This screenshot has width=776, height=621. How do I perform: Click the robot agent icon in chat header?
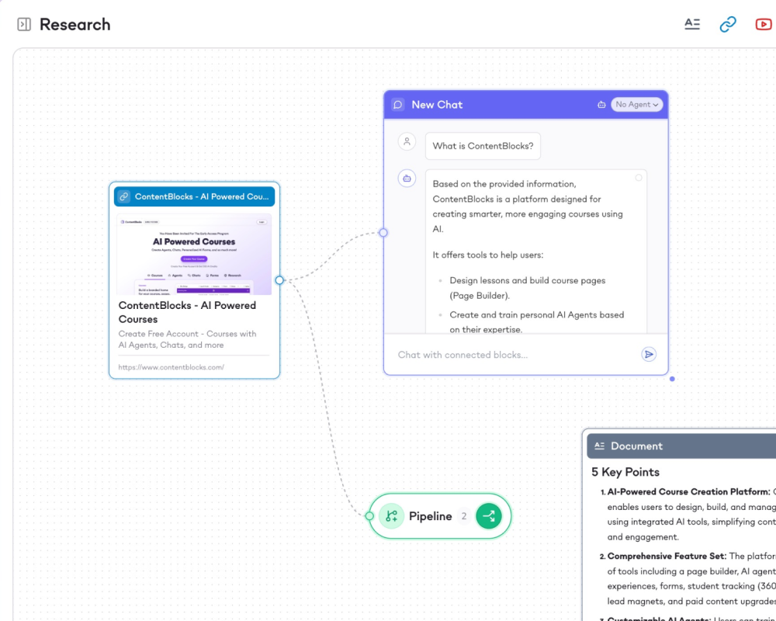[601, 105]
